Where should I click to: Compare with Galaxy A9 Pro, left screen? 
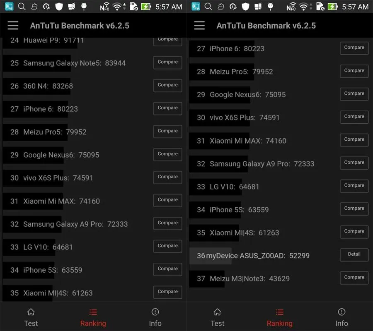(x=168, y=223)
